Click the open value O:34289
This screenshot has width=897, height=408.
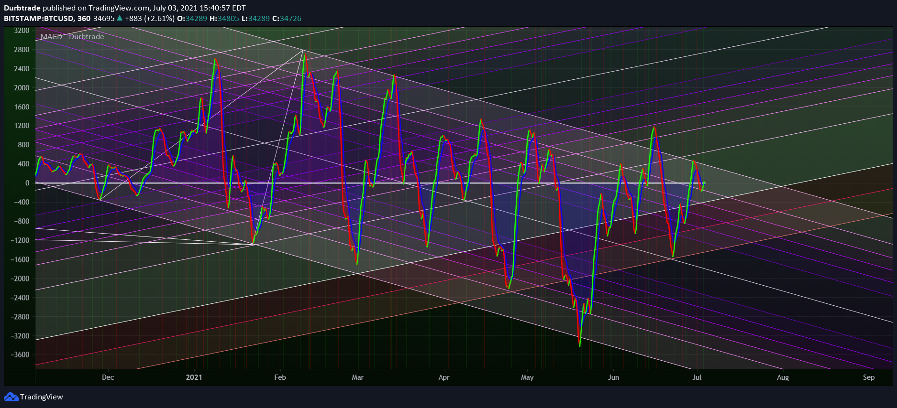(x=192, y=19)
